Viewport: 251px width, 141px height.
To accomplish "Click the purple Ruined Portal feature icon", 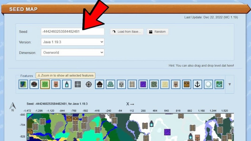I will [x=143, y=84].
